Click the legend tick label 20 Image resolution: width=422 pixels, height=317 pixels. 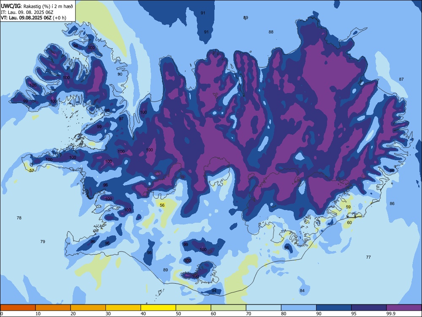coord(73,314)
